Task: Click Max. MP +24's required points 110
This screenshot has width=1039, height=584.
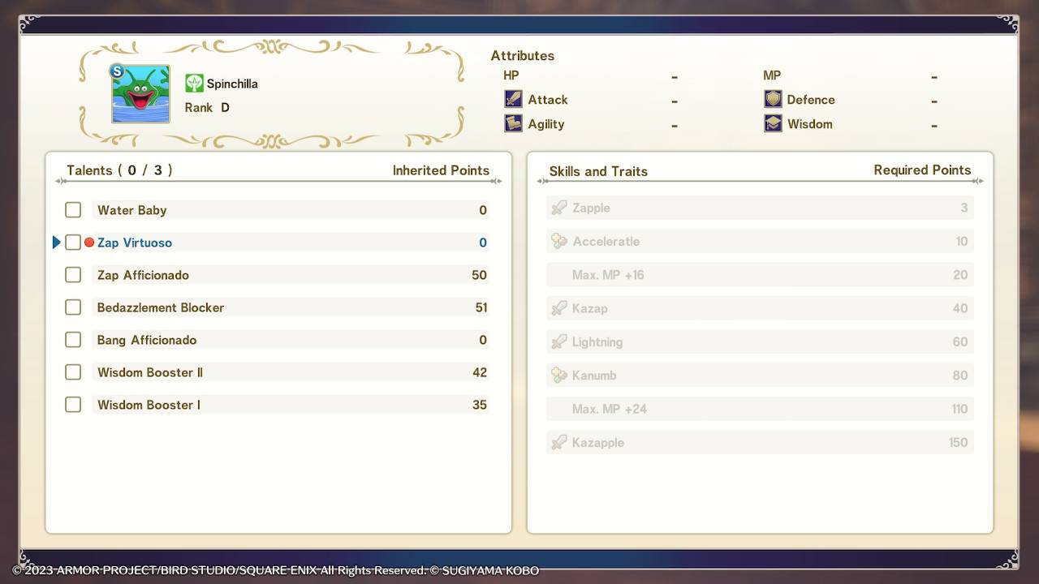Action: 959,409
